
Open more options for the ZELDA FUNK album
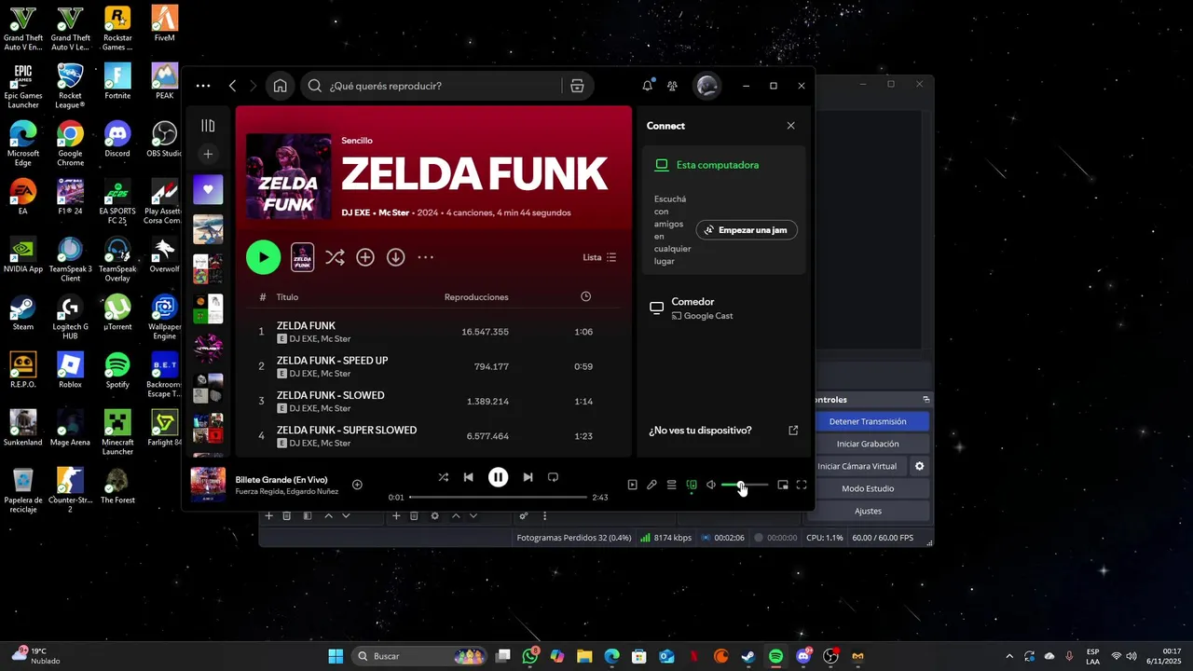pyautogui.click(x=426, y=257)
